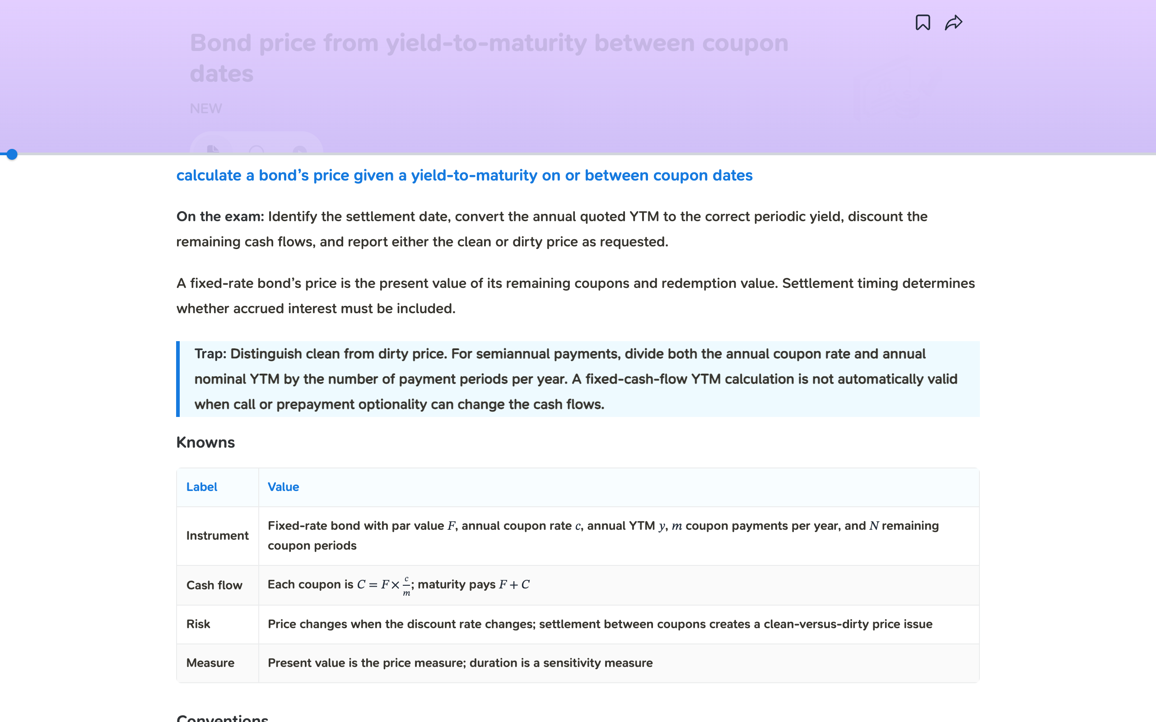Click the Label column header
Viewport: 1156px width, 722px height.
coord(201,486)
